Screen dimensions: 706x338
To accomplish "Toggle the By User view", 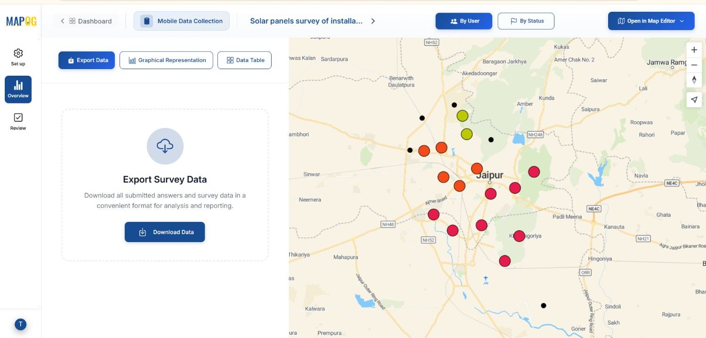I will click(464, 21).
